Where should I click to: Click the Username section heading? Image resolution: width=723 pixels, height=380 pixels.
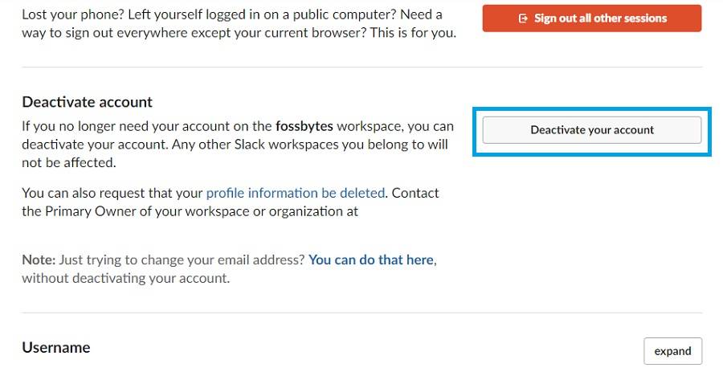coord(55,347)
